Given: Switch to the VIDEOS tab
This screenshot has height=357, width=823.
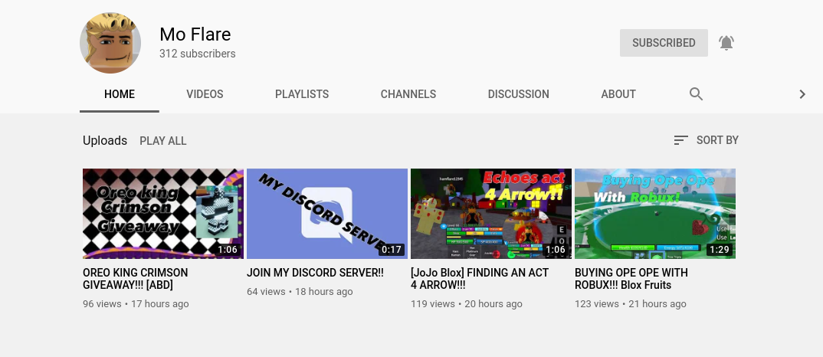Looking at the screenshot, I should point(205,94).
